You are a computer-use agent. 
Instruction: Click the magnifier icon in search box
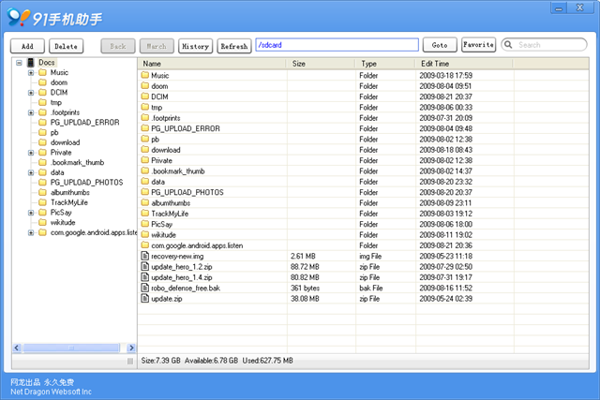point(508,45)
